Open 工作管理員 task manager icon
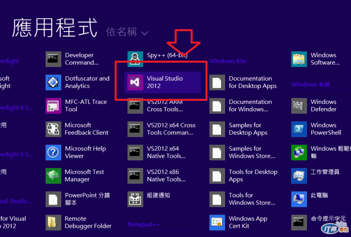Viewport: 351px width, 237px height. (x=299, y=176)
